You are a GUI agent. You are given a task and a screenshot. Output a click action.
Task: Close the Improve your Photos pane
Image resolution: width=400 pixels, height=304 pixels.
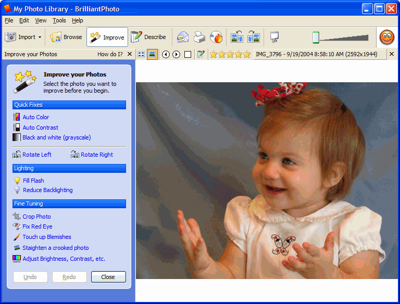coord(130,54)
